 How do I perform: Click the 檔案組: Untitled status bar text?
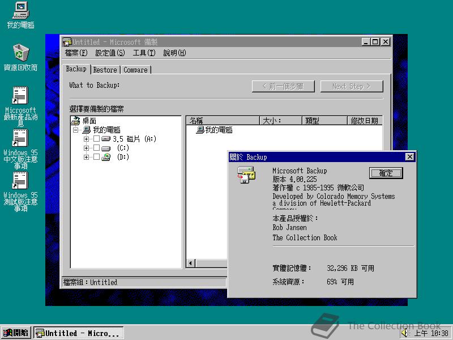(x=90, y=282)
